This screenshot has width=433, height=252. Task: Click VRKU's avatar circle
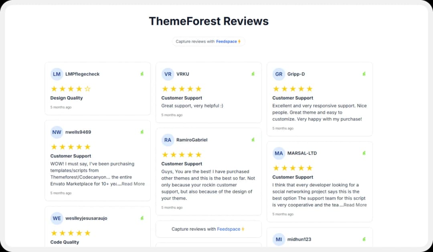[x=168, y=74]
